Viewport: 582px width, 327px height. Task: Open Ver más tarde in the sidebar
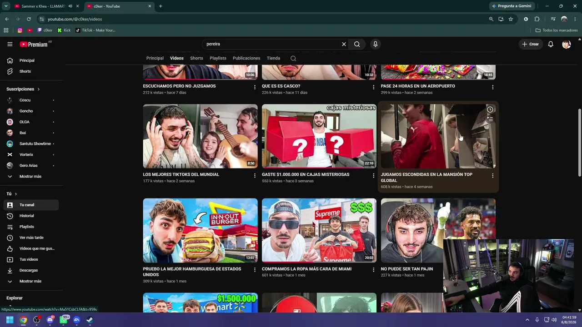coord(31,238)
